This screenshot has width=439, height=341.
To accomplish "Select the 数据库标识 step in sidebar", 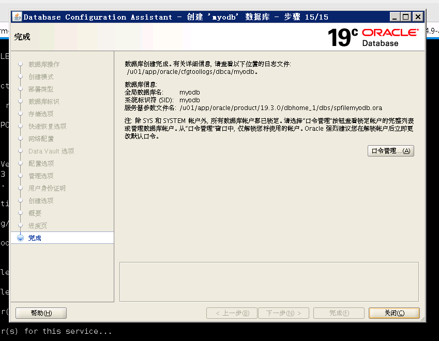I will (44, 102).
